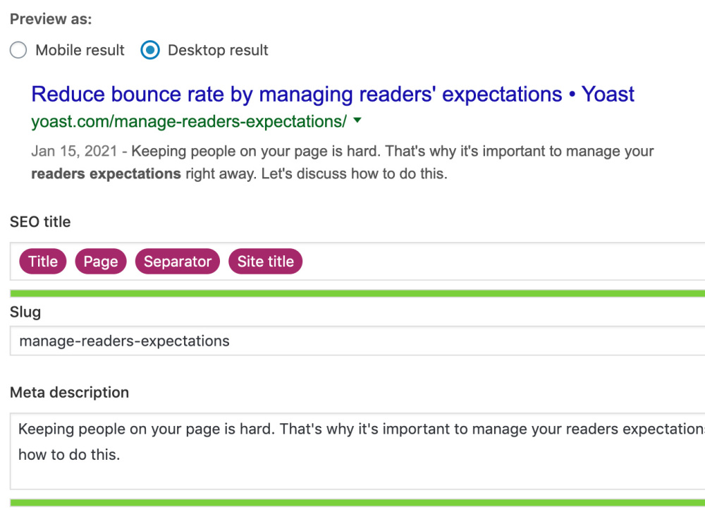Image resolution: width=705 pixels, height=529 pixels.
Task: Focus the SEO title input field
Action: click(357, 262)
